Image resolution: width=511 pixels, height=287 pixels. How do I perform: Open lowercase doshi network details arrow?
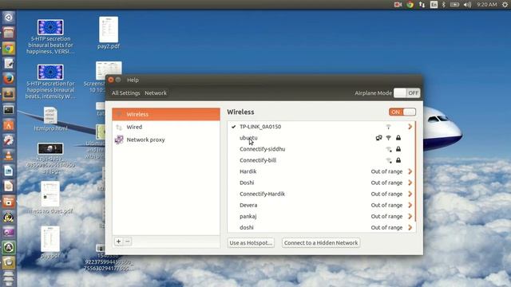coord(410,227)
